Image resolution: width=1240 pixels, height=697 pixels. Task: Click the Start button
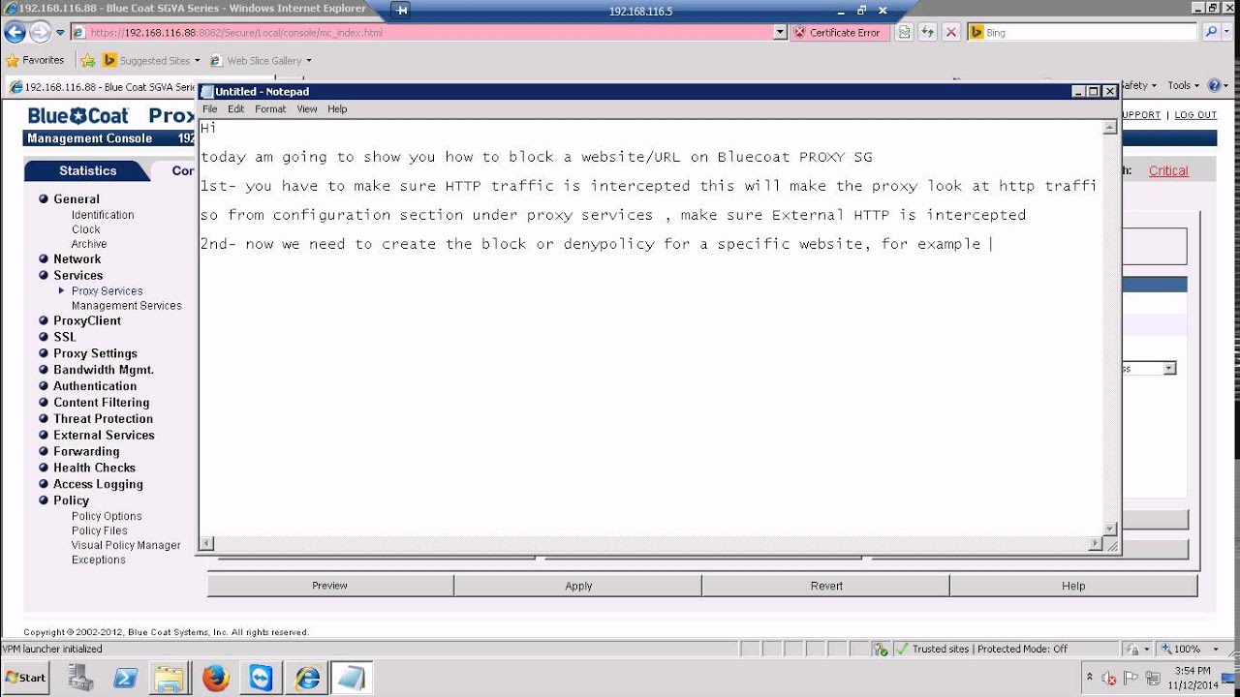click(26, 678)
